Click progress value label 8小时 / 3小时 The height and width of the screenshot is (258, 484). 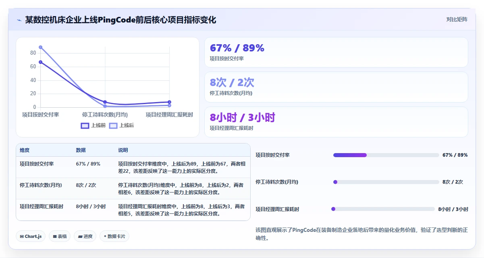453,209
